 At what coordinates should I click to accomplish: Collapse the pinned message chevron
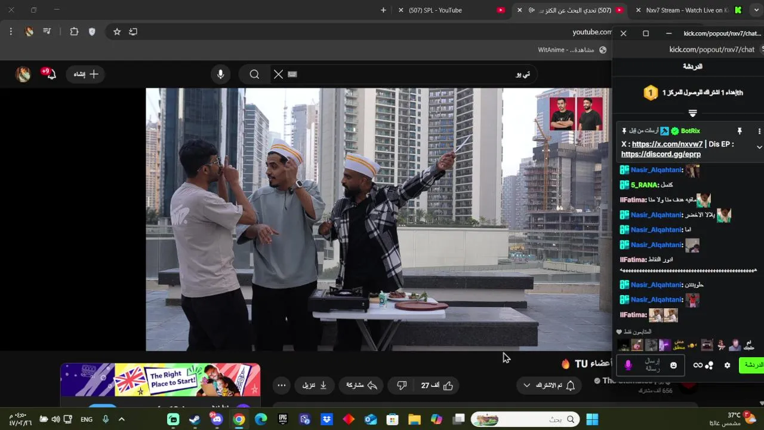pyautogui.click(x=759, y=147)
